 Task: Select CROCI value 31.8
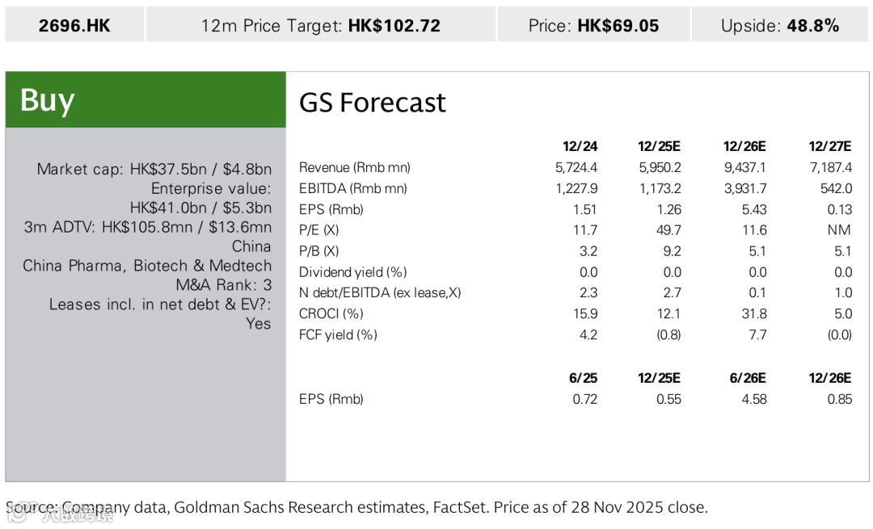[x=754, y=313]
